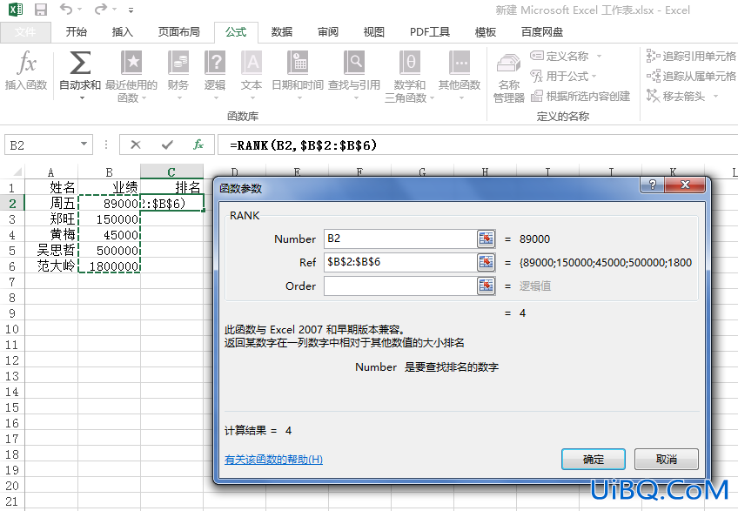Expand the AutoSum dropdown arrow

(x=82, y=98)
